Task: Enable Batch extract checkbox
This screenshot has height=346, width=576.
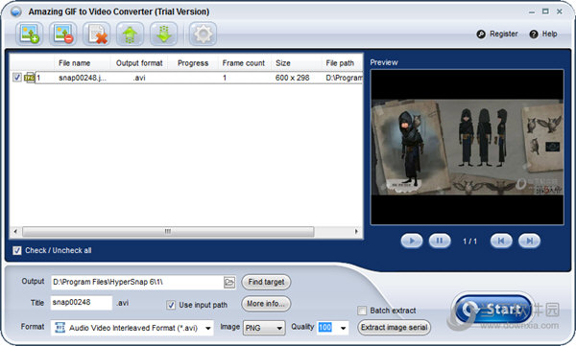Action: 362,311
